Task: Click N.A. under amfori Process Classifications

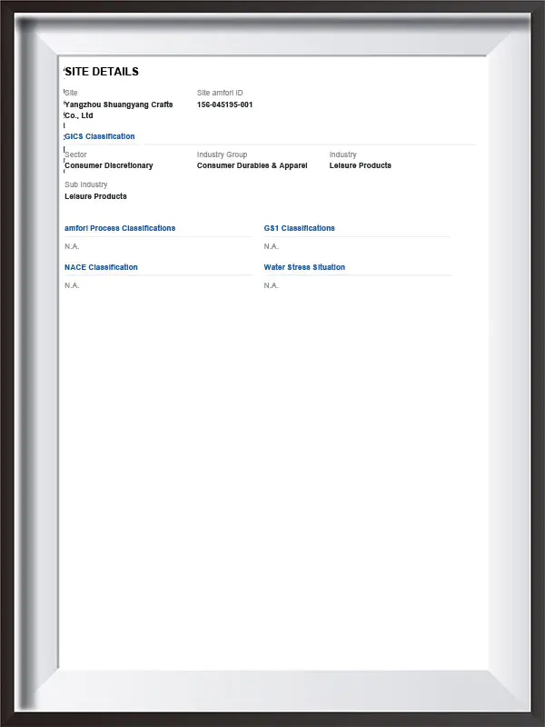Action: click(72, 246)
